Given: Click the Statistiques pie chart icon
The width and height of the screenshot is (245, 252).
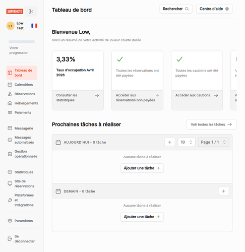Looking at the screenshot, I should click(x=10, y=172).
